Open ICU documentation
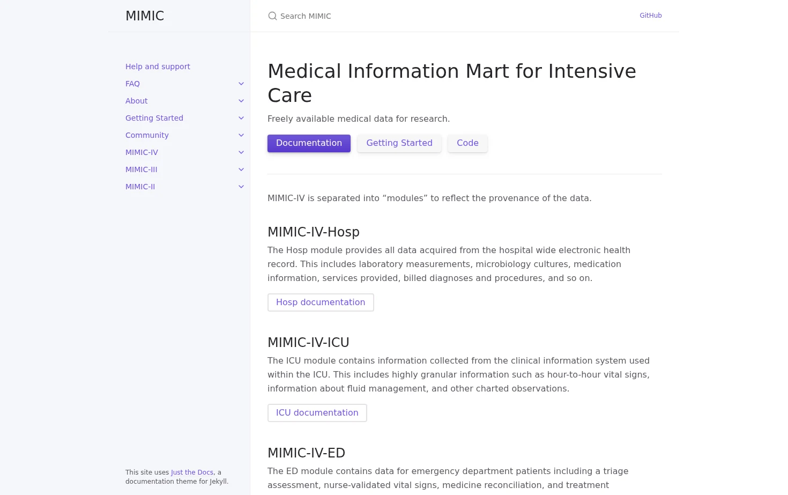The height and width of the screenshot is (495, 788). pyautogui.click(x=317, y=413)
